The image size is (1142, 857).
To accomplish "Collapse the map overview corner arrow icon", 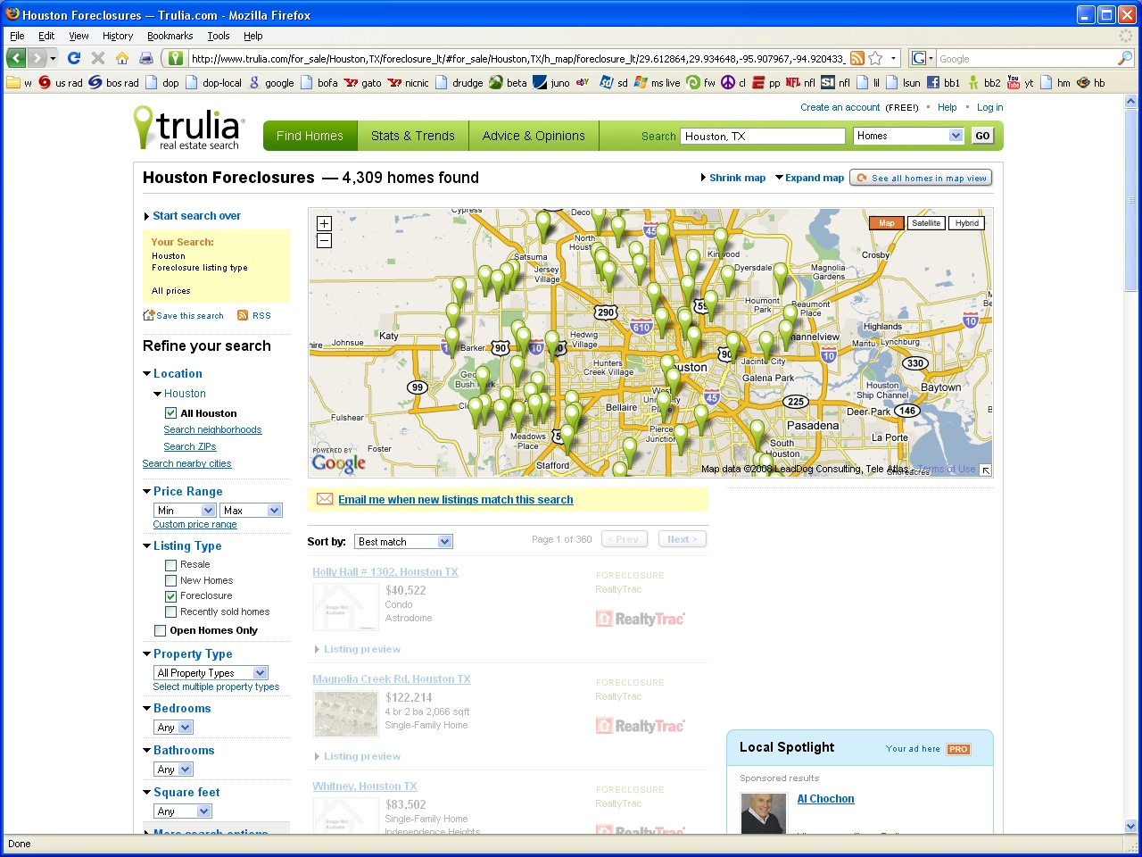I will tap(986, 470).
